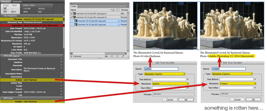Switch to the Keywords tab
This screenshot has width=267, height=111.
click(x=17, y=2)
